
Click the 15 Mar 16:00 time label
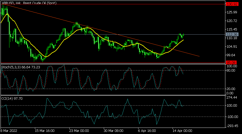click(45, 131)
